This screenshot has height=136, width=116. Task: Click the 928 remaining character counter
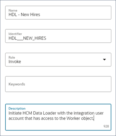point(106,126)
